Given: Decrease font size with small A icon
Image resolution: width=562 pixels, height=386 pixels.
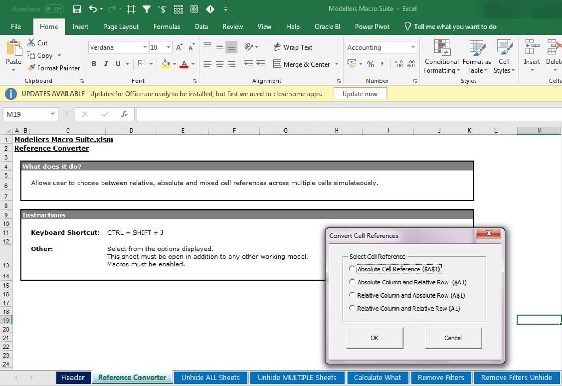Looking at the screenshot, I should tap(191, 47).
